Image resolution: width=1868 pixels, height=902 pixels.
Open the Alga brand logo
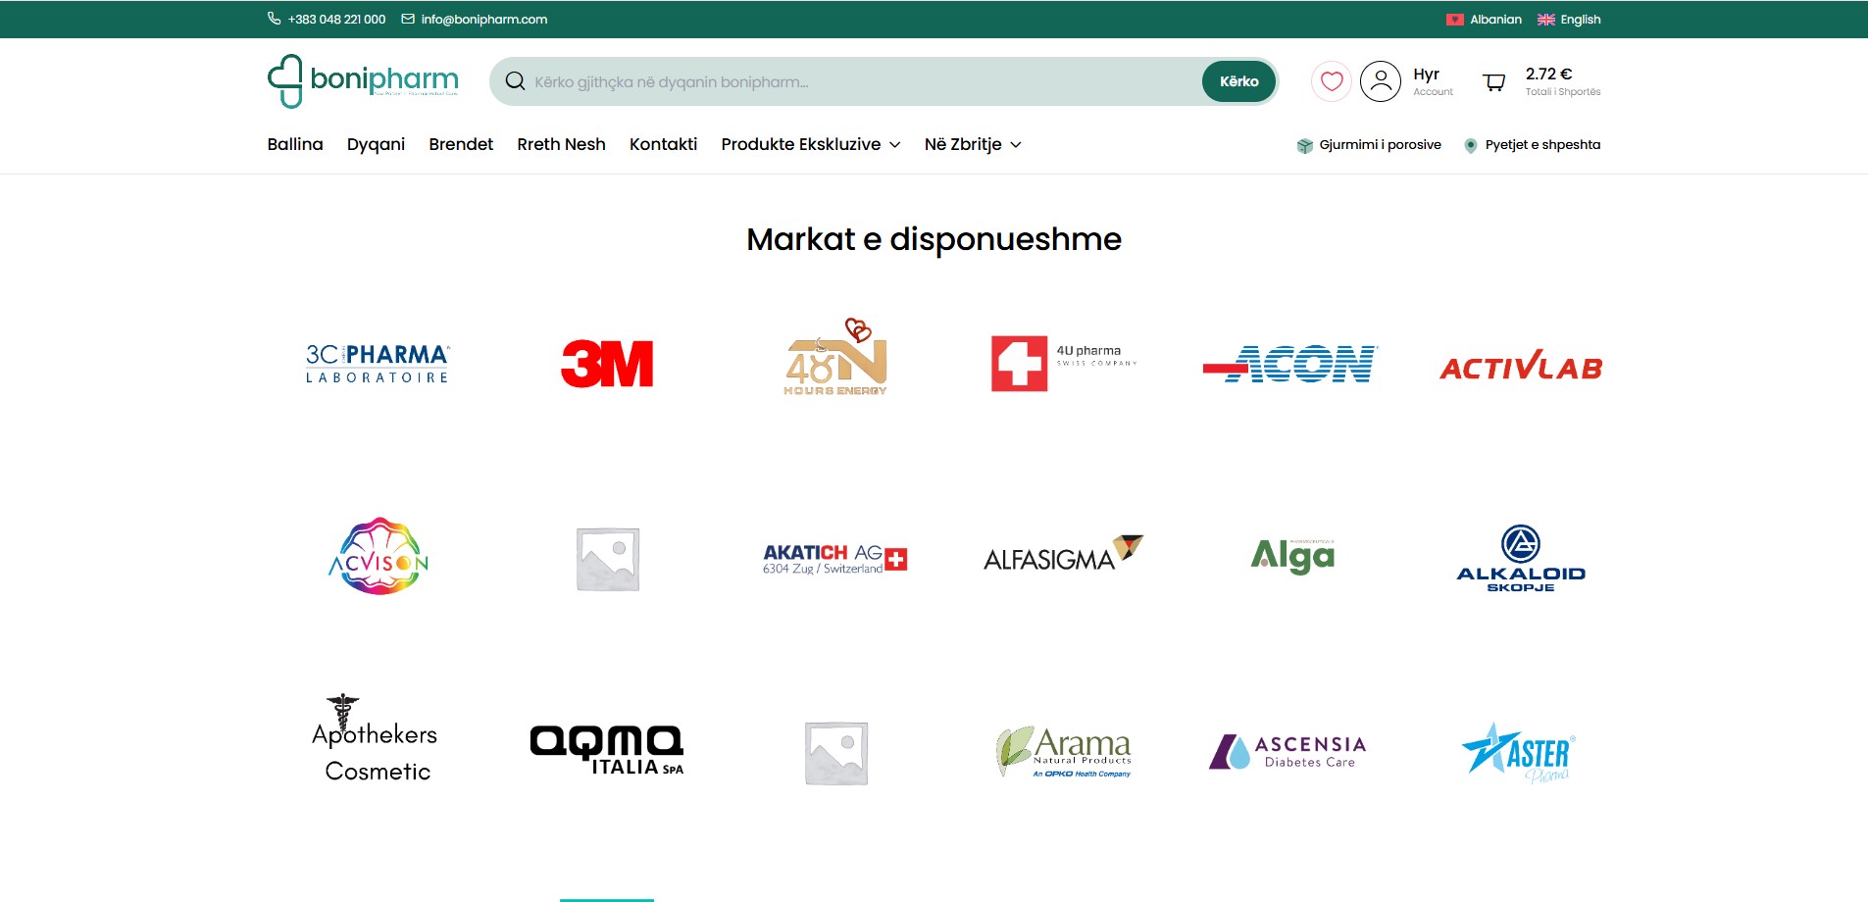pos(1292,556)
